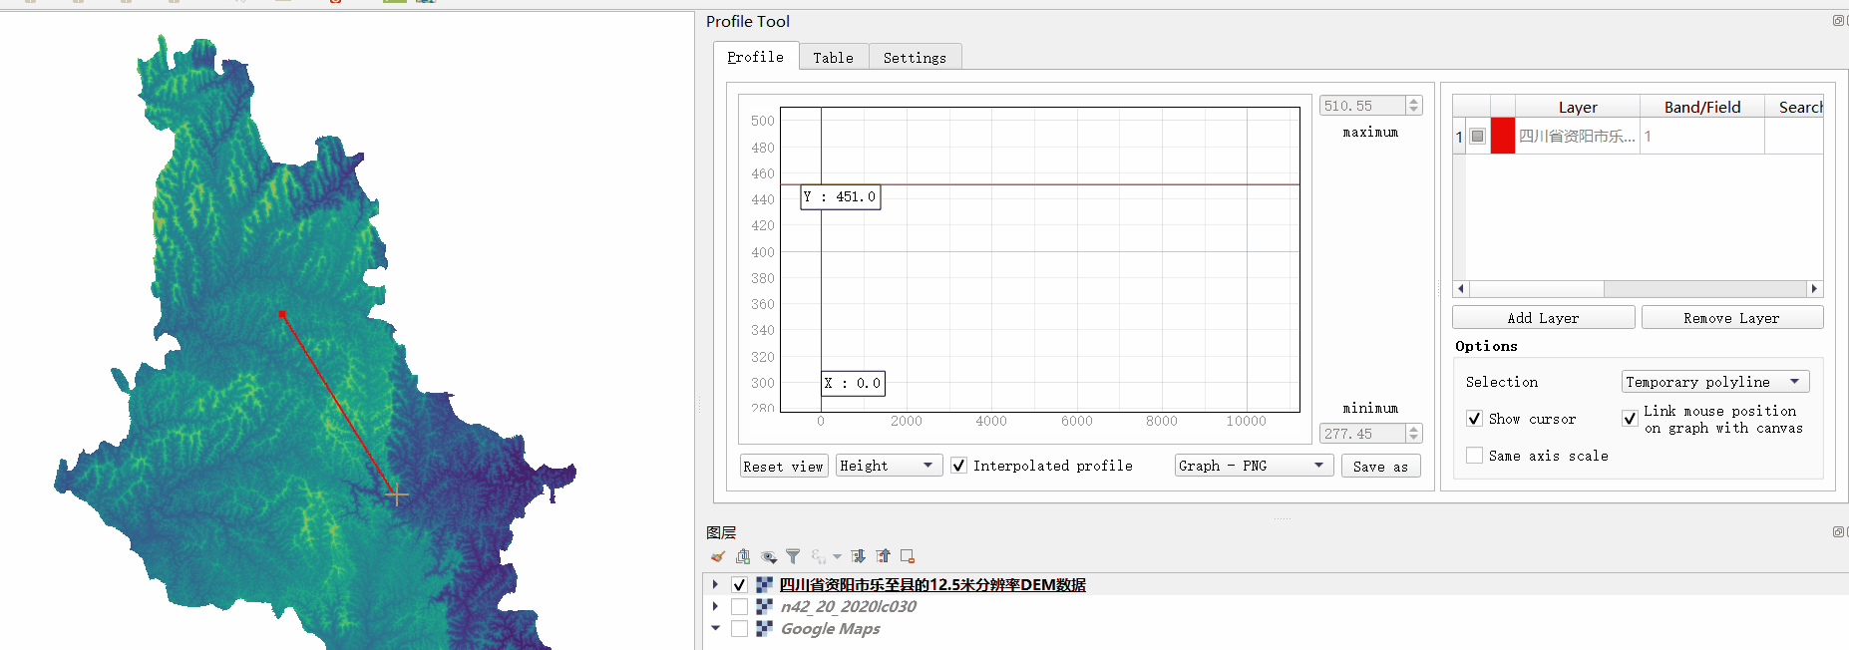
Task: Click raster icon of Google Maps layer
Action: pos(764,628)
